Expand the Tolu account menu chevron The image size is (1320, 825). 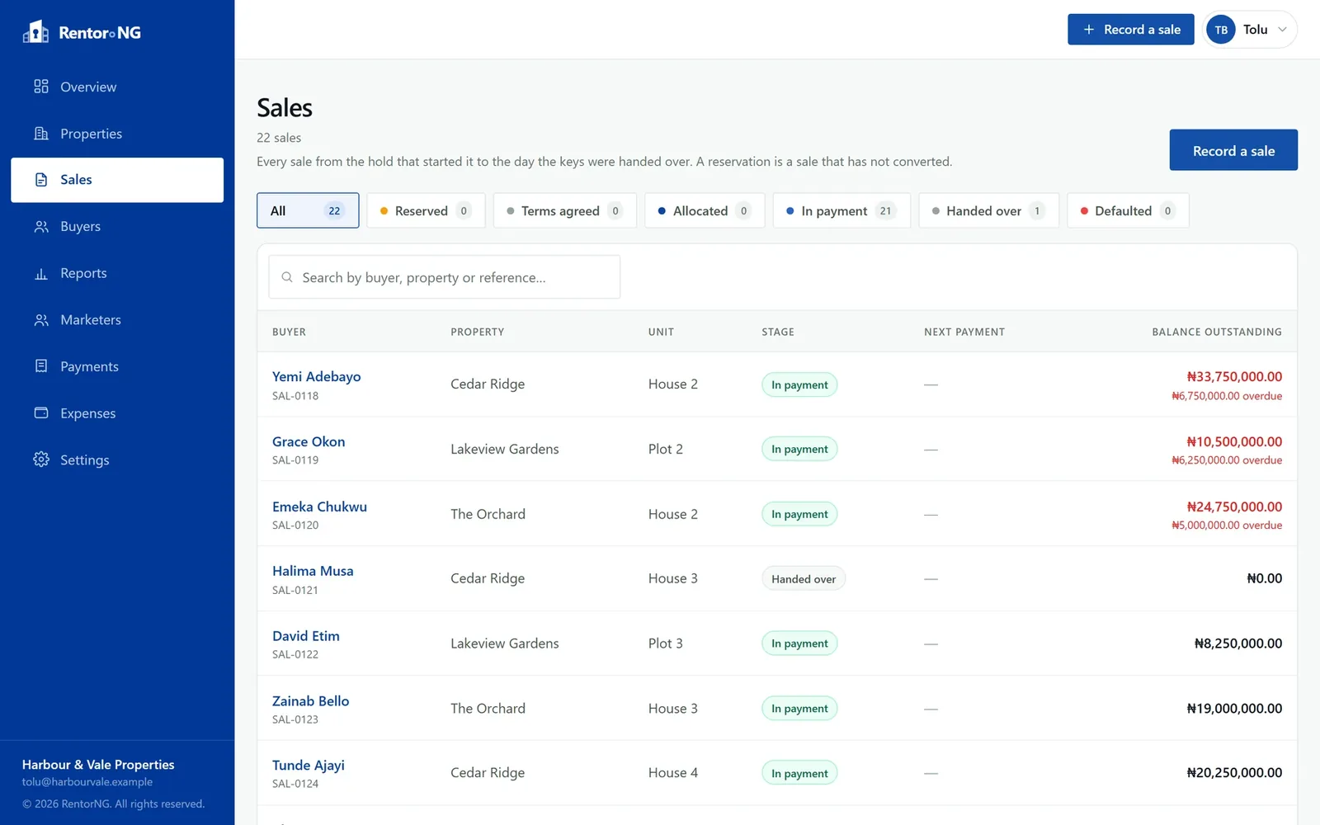coord(1282,30)
